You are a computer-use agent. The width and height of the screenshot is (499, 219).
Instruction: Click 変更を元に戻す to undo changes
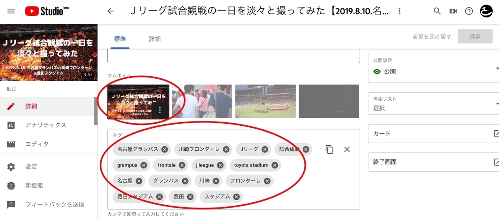[432, 37]
